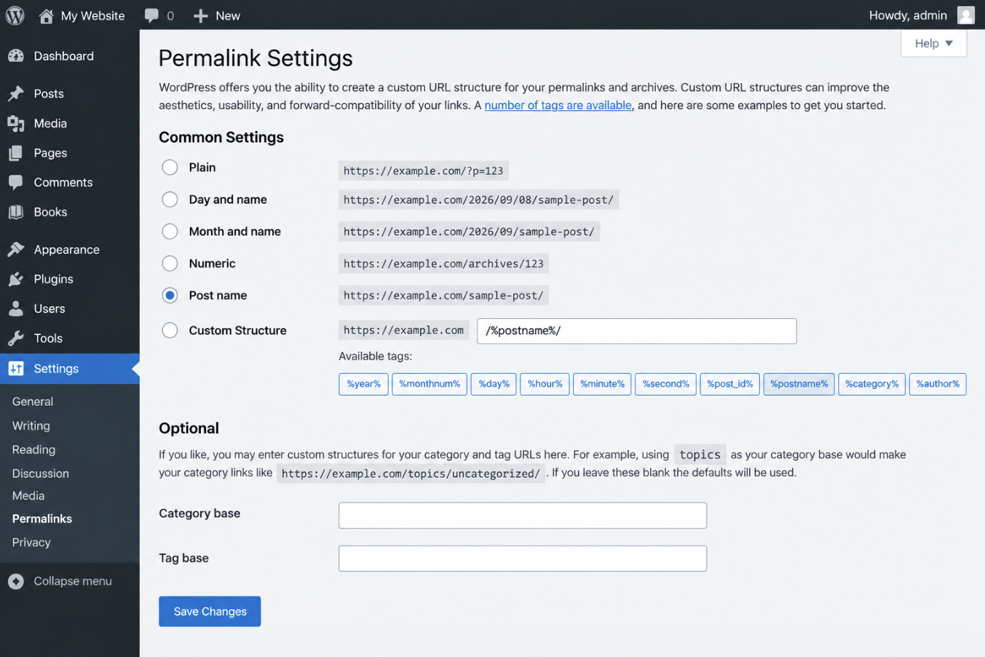Screen dimensions: 985x657
Task: Click the Plugins plug icon
Action: 16,279
